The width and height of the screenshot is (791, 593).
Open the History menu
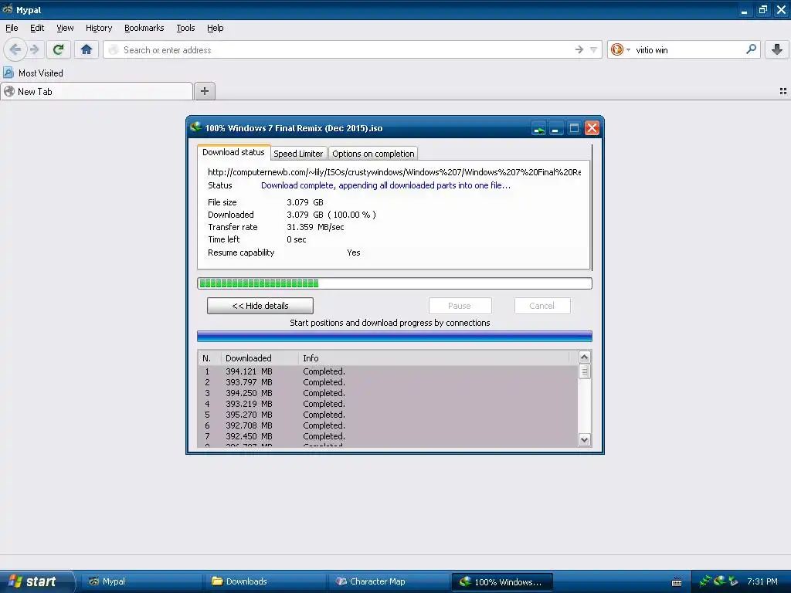pos(99,28)
